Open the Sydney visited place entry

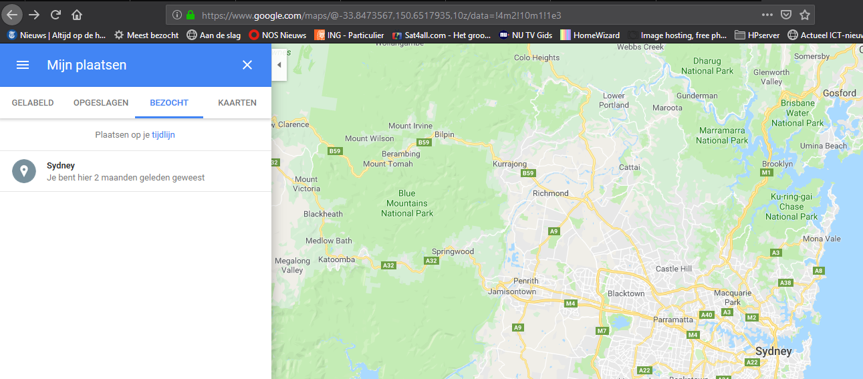pyautogui.click(x=136, y=171)
